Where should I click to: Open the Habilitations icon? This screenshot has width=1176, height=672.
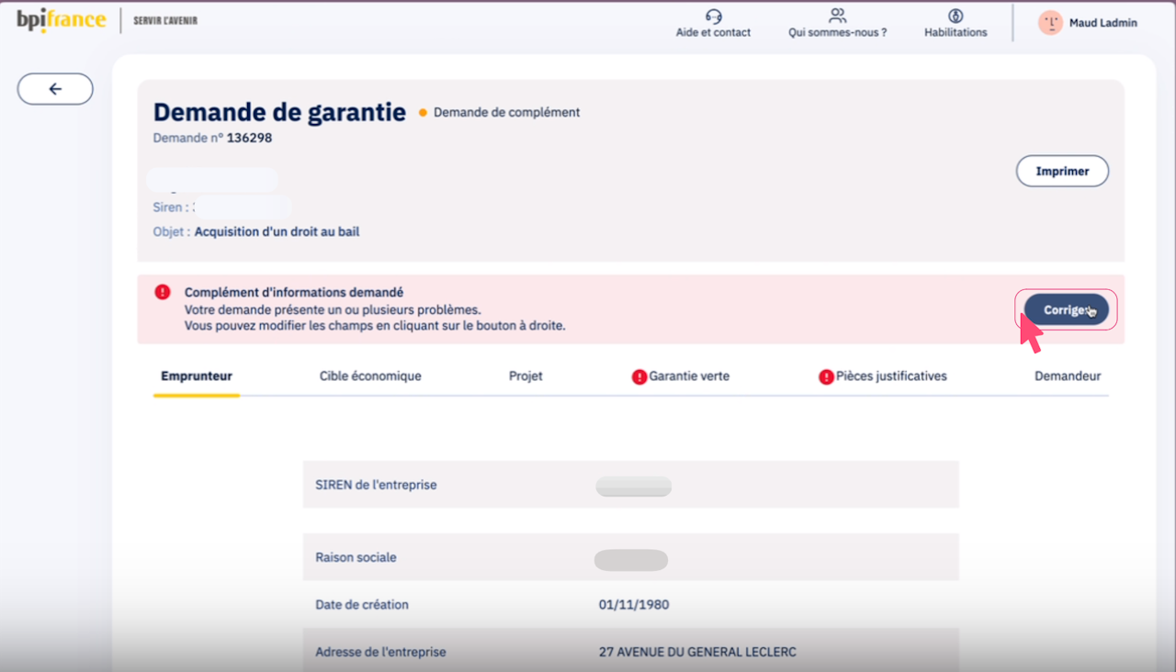point(955,16)
